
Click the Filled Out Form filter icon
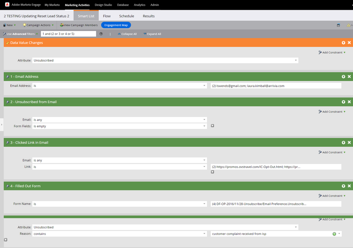(7, 186)
